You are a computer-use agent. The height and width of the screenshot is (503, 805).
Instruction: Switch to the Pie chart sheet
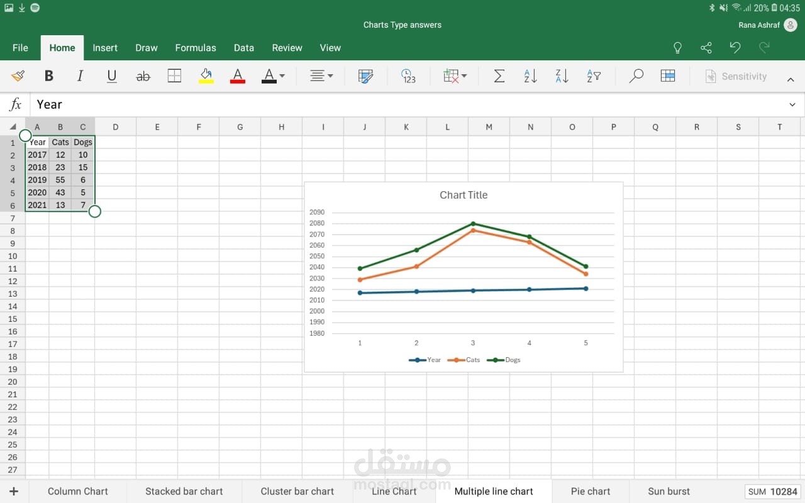[x=590, y=491]
